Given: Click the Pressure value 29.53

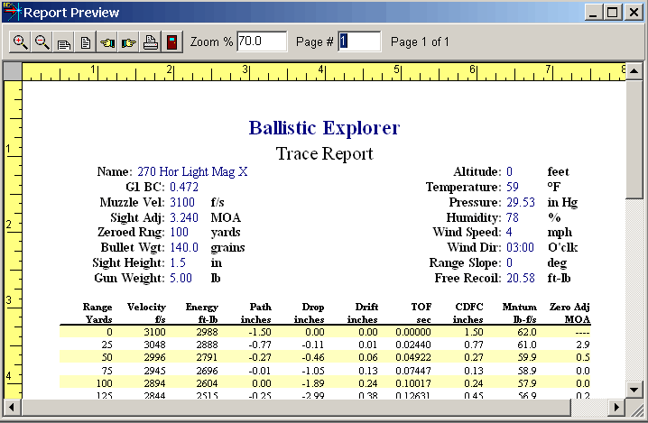Looking at the screenshot, I should pyautogui.click(x=521, y=202).
